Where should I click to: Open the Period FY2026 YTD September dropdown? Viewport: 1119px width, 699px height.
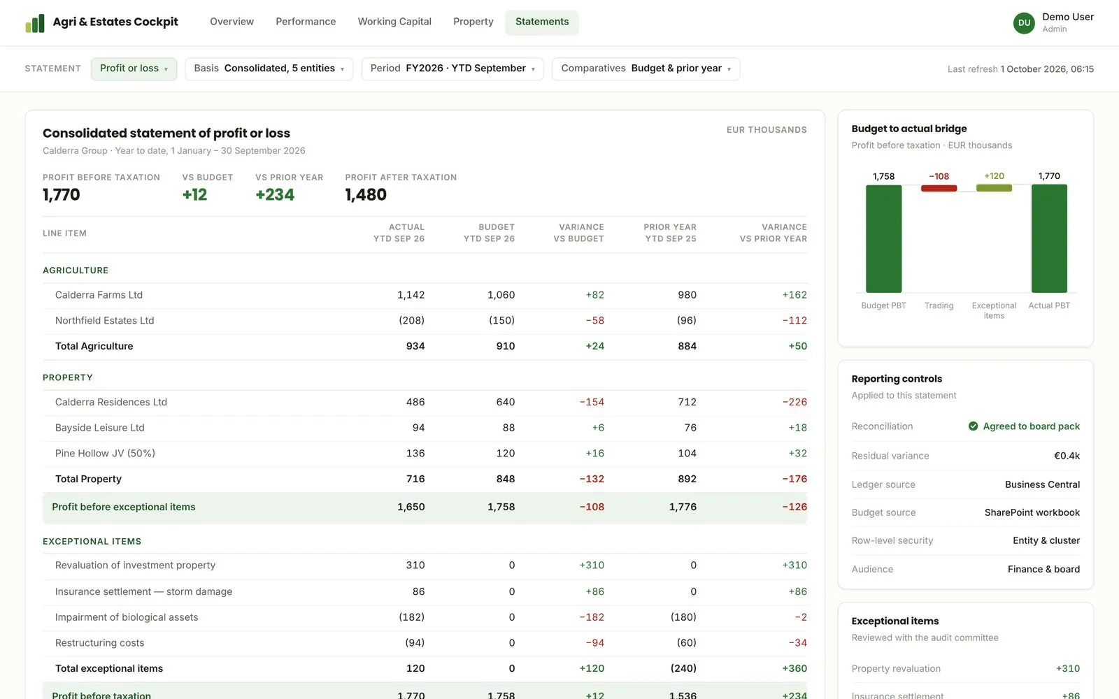[x=452, y=69]
